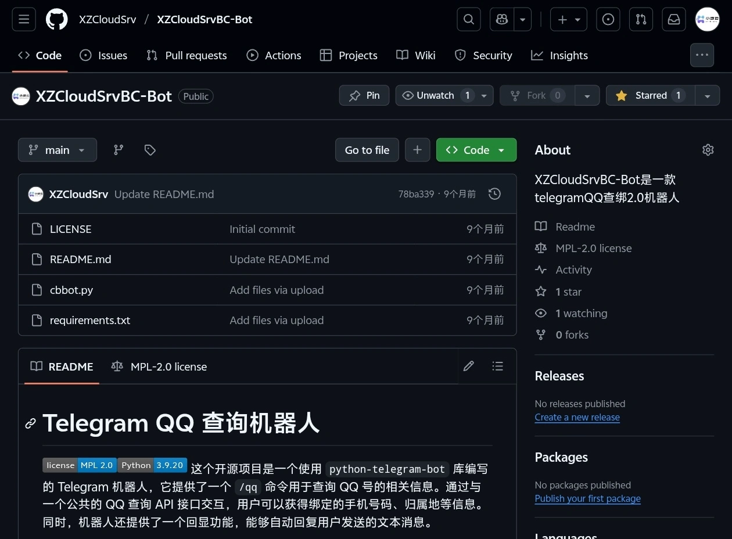Open the pull requests icon in the header

tap(641, 19)
